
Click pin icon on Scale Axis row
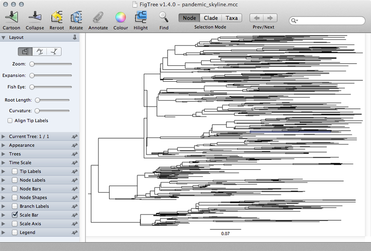[x=75, y=224]
